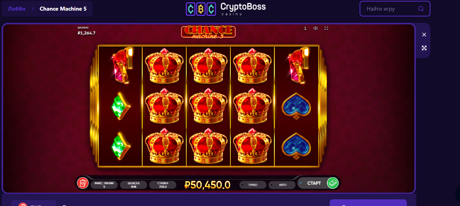
Task: Click the center crown symbol on reels
Action: 208,106
